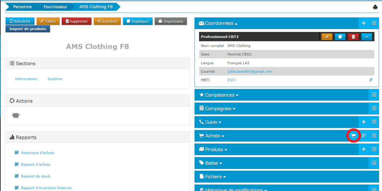Go to Fournisseur in the breadcrumb
The height and width of the screenshot is (191, 382).
55,7
